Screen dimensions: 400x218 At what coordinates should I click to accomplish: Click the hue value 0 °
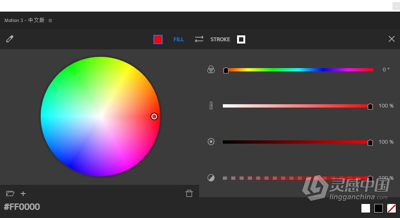click(x=386, y=69)
